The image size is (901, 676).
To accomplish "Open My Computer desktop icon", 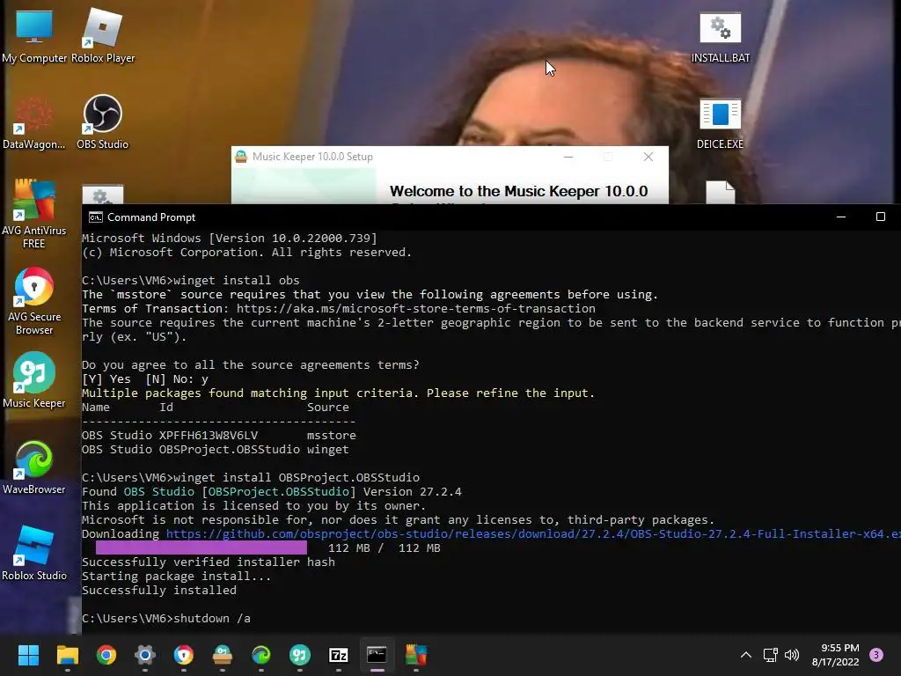I will (x=34, y=37).
